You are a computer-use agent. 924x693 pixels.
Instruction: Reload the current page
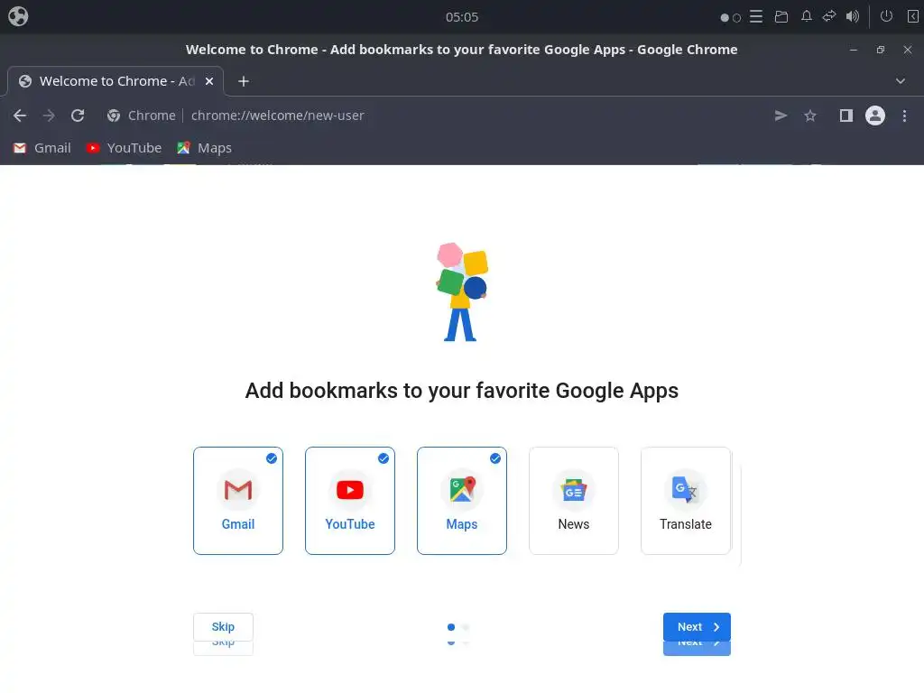pyautogui.click(x=78, y=115)
